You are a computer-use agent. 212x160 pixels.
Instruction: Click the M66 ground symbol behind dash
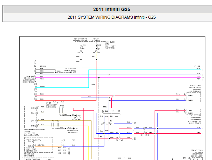click(x=71, y=72)
